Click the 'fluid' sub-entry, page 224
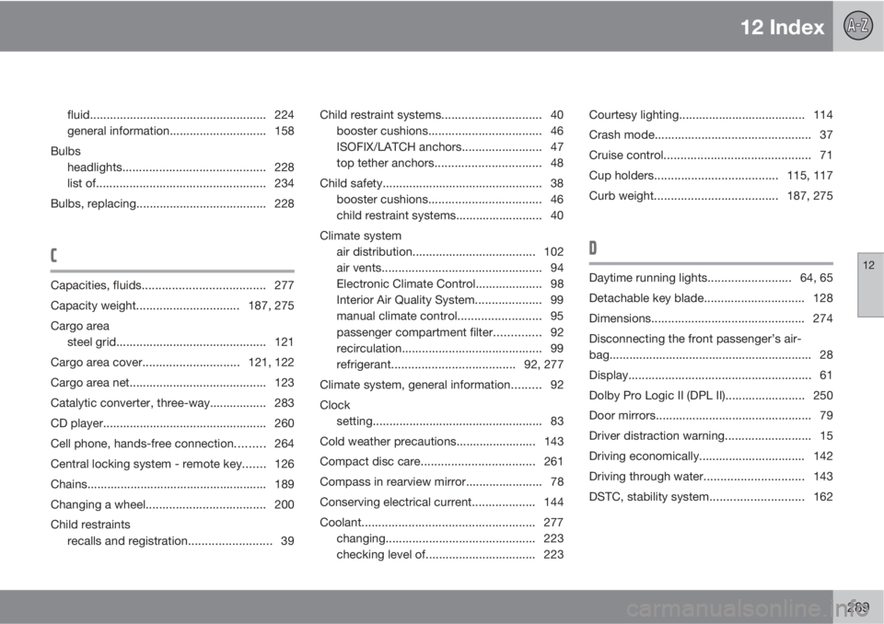This screenshot has width=884, height=624. tap(180, 115)
